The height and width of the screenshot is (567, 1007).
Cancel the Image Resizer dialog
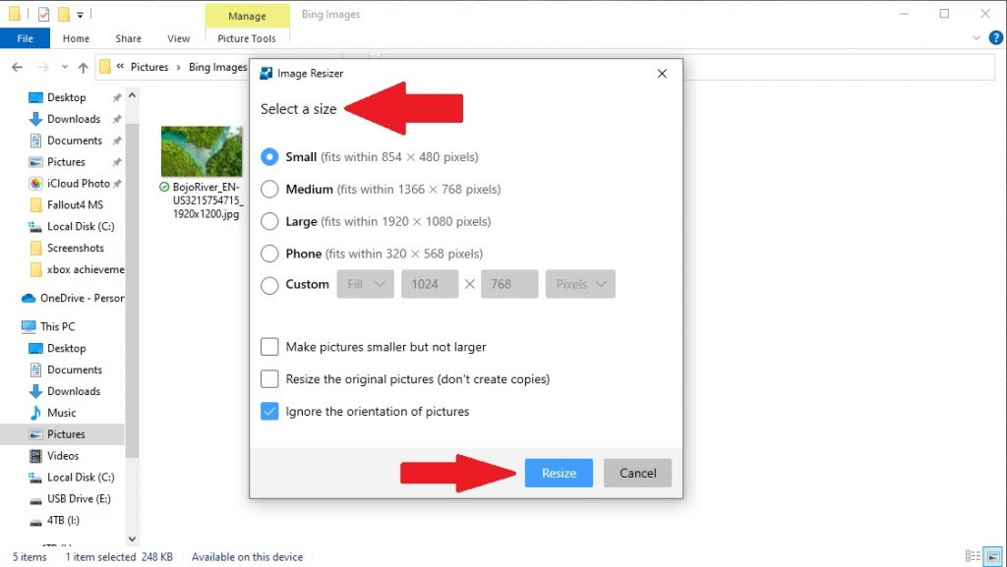click(x=637, y=474)
